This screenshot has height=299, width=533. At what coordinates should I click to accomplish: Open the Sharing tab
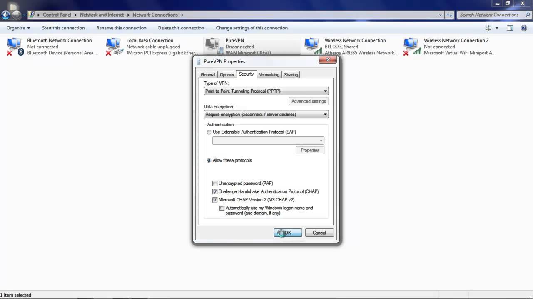pos(291,75)
